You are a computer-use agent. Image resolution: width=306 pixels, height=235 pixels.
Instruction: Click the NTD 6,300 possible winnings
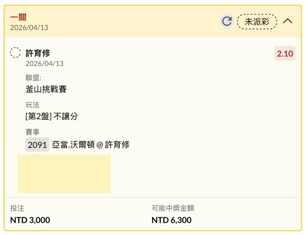[171, 220]
